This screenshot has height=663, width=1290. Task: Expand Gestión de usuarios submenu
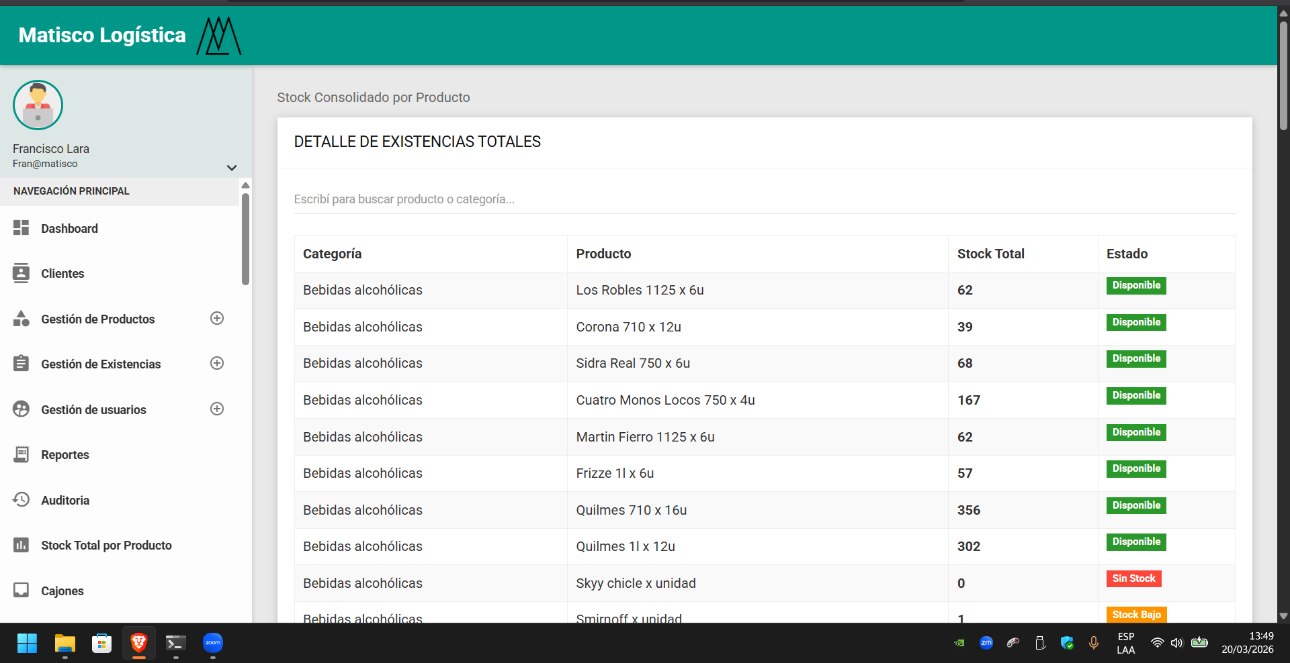coord(216,409)
